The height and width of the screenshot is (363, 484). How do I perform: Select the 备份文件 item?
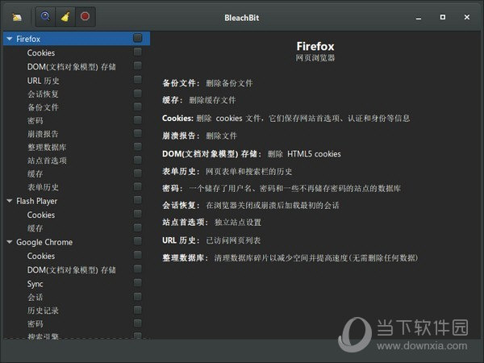[x=44, y=107]
